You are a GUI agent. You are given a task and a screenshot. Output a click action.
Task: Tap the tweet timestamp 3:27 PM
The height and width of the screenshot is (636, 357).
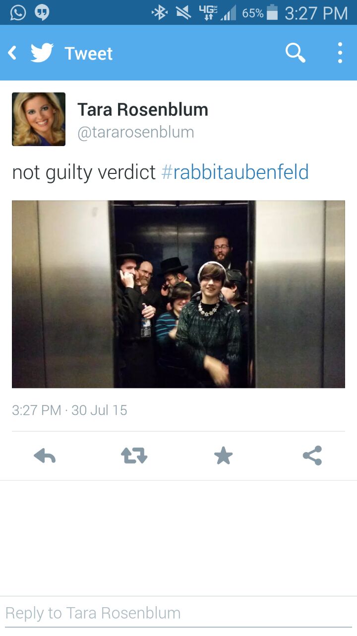coord(36,410)
